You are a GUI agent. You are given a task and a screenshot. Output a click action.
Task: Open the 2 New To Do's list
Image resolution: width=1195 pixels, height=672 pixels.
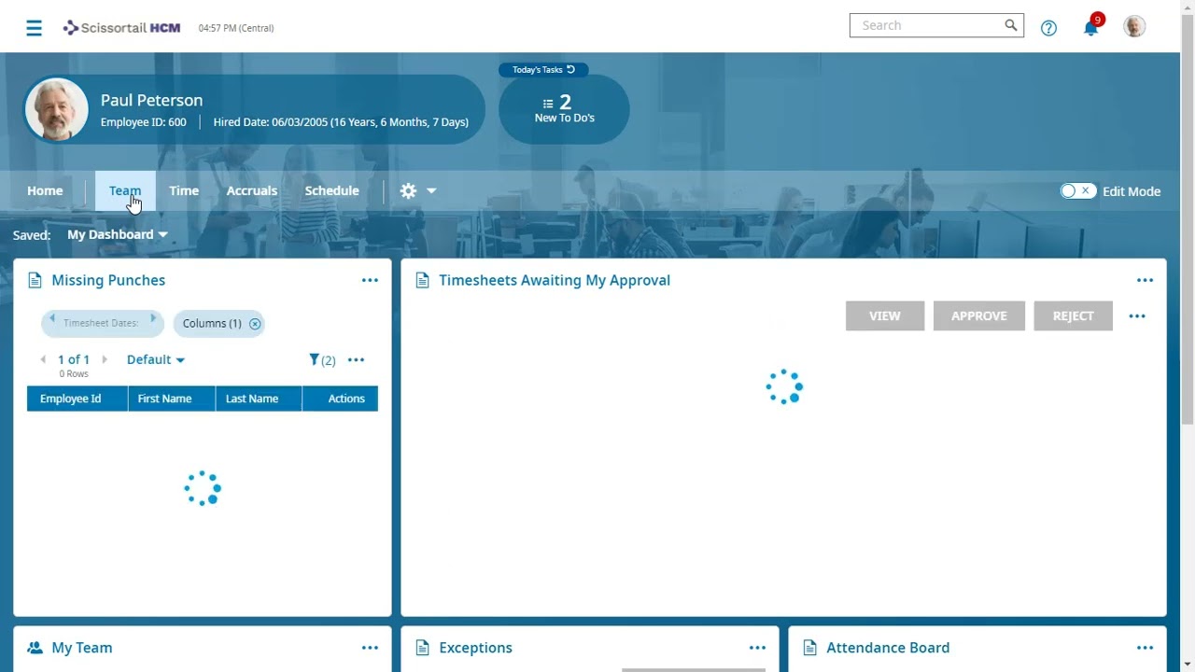pyautogui.click(x=564, y=109)
